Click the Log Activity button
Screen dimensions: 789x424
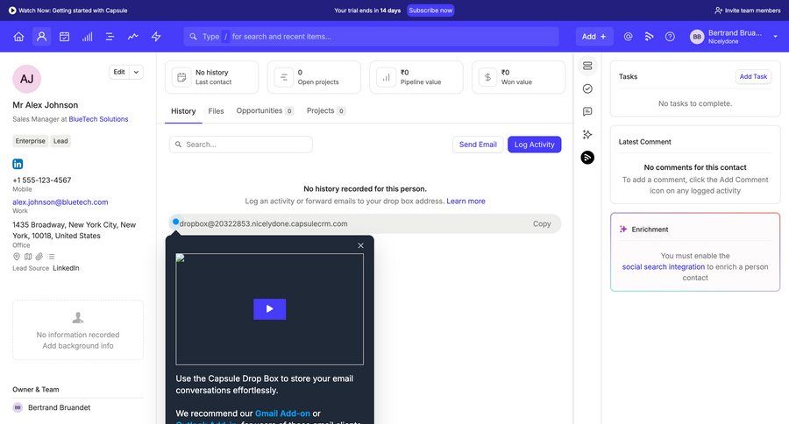pos(535,145)
